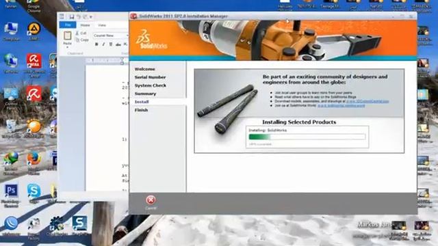This screenshot has width=438, height=246.
Task: Open Google Chrome desktop shortcut
Action: 34,6
